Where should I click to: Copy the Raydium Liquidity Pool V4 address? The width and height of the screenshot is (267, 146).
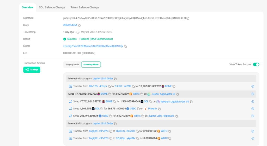pyautogui.click(x=191, y=102)
